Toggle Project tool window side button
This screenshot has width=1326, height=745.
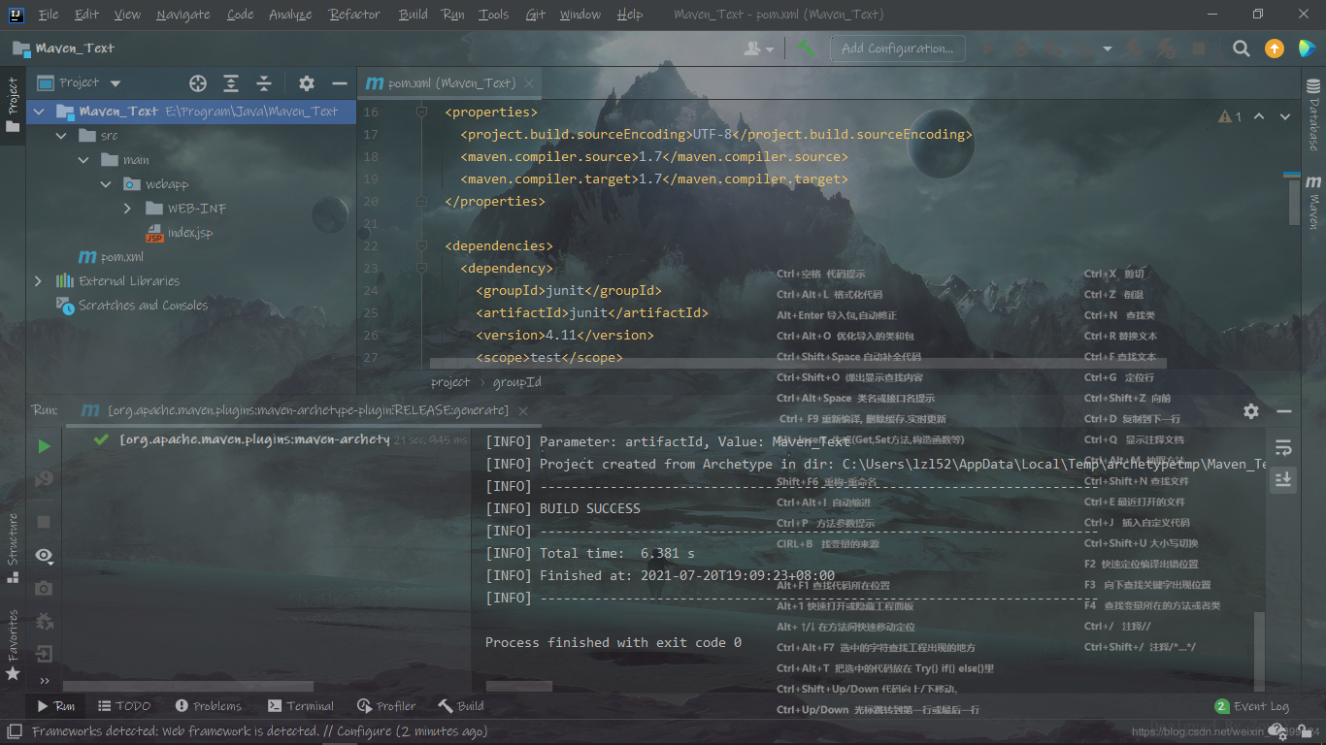[13, 105]
